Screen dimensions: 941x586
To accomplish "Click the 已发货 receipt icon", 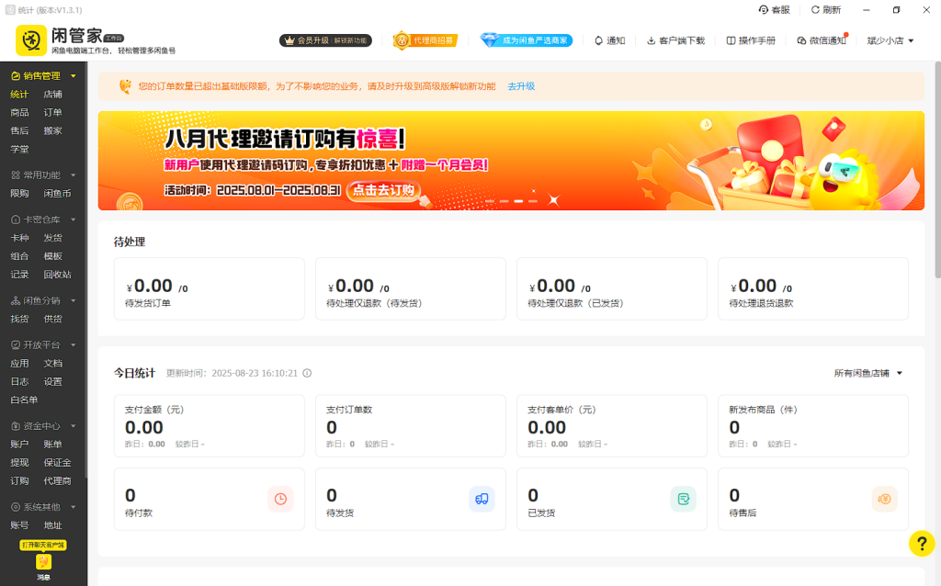I will 683,499.
